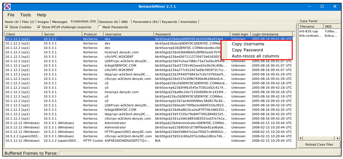
Task: Open the Help menu
Action: [41, 15]
